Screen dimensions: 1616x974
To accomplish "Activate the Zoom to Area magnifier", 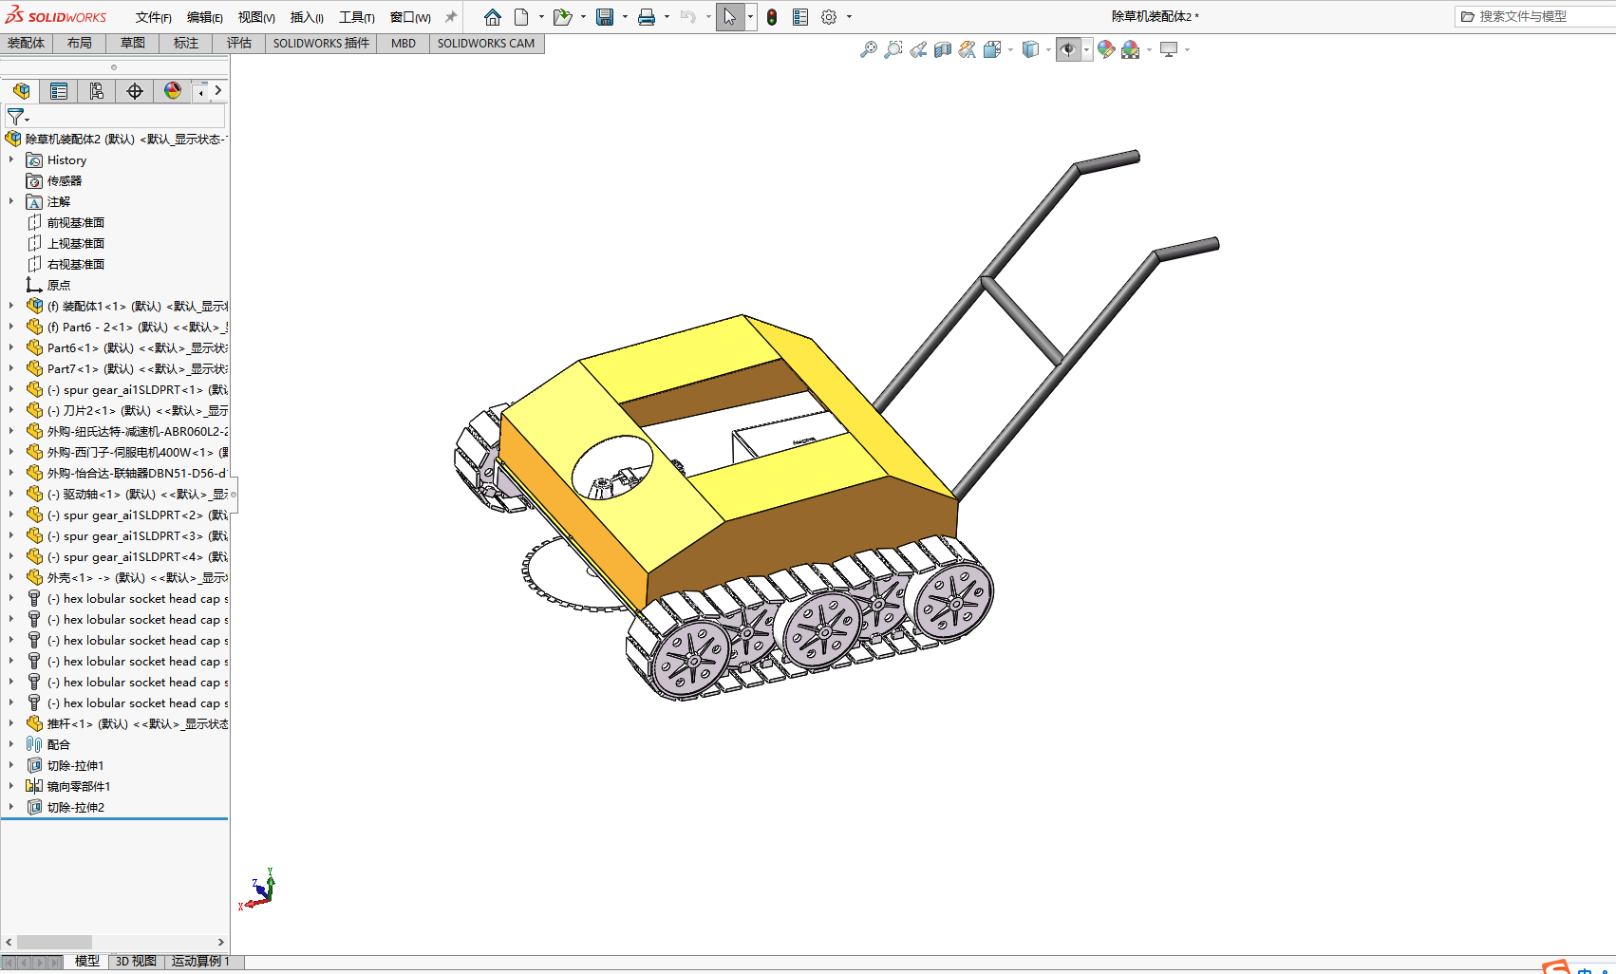I will pos(893,49).
